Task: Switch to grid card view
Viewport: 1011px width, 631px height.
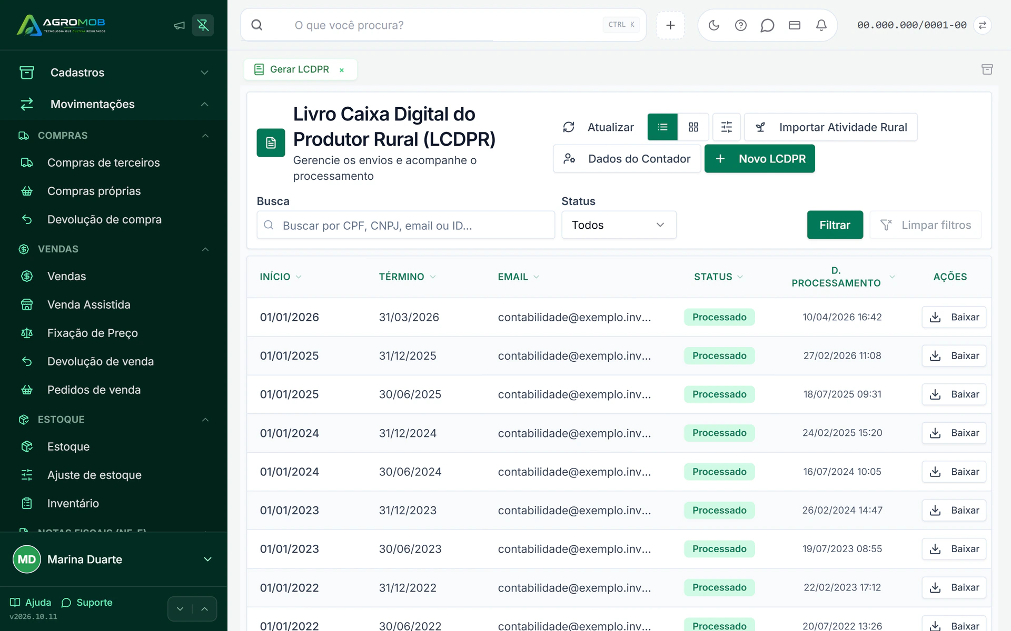Action: click(693, 127)
